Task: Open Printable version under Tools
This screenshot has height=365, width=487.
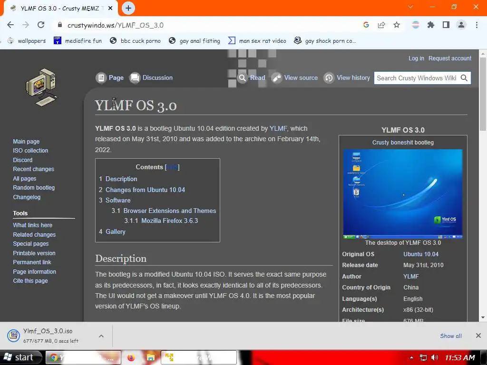Action: (34, 253)
